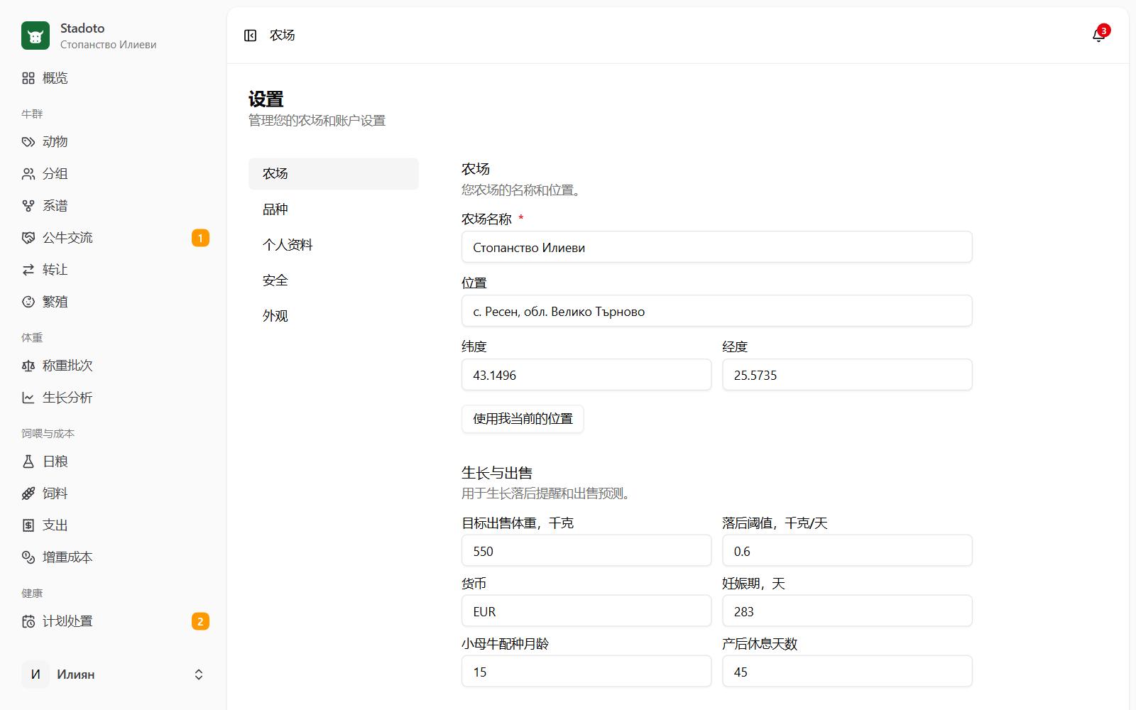1136x710 pixels.
Task: Click the 生长分析 chart icon
Action: 28,398
